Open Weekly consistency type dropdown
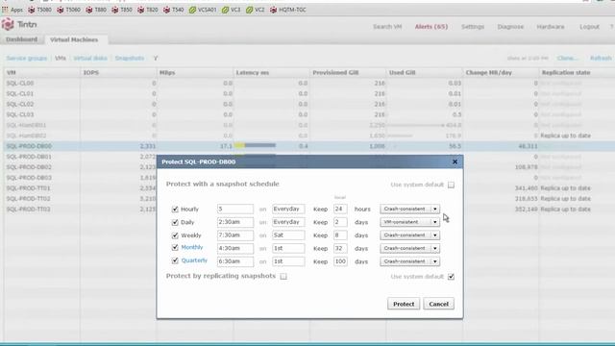 (409, 235)
